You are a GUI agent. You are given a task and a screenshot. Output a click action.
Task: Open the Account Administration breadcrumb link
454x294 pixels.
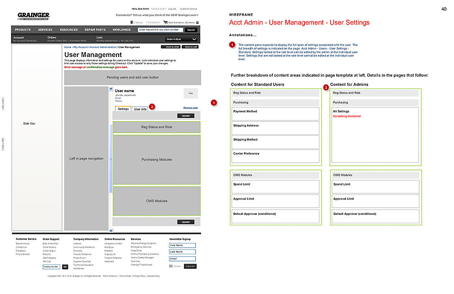pyautogui.click(x=103, y=47)
